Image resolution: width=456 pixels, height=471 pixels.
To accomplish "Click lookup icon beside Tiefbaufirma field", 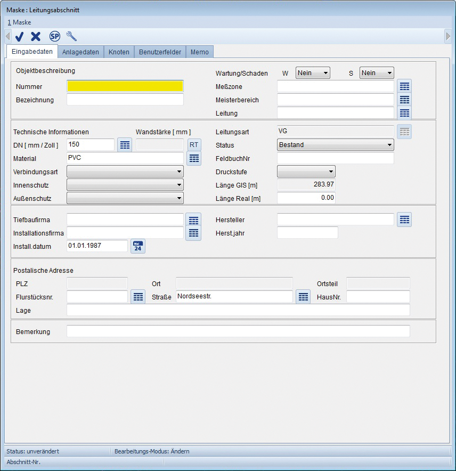I will [x=194, y=220].
